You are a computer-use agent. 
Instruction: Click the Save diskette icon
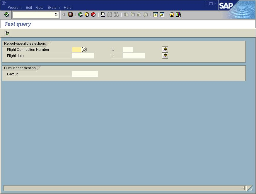pos(71,15)
